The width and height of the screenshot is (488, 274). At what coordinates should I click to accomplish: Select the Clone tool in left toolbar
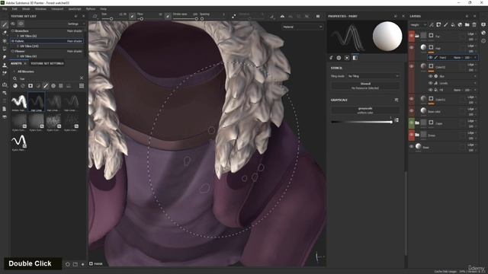[5, 65]
